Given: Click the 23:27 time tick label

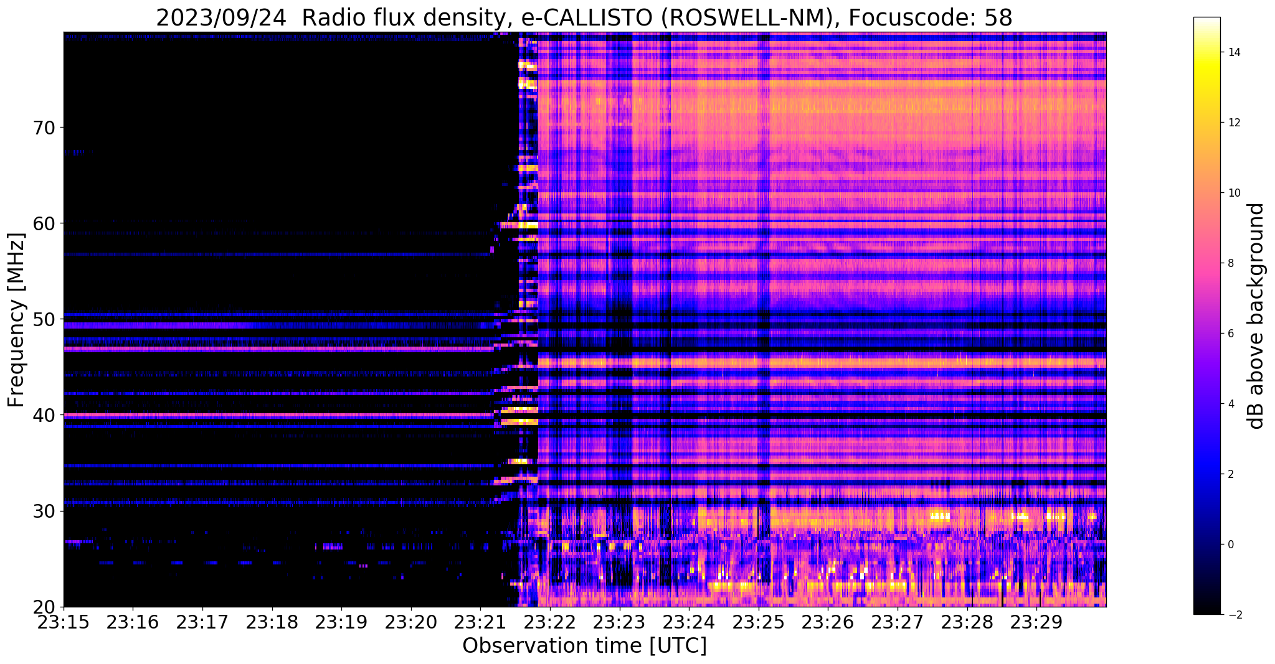Looking at the screenshot, I should pos(898,623).
